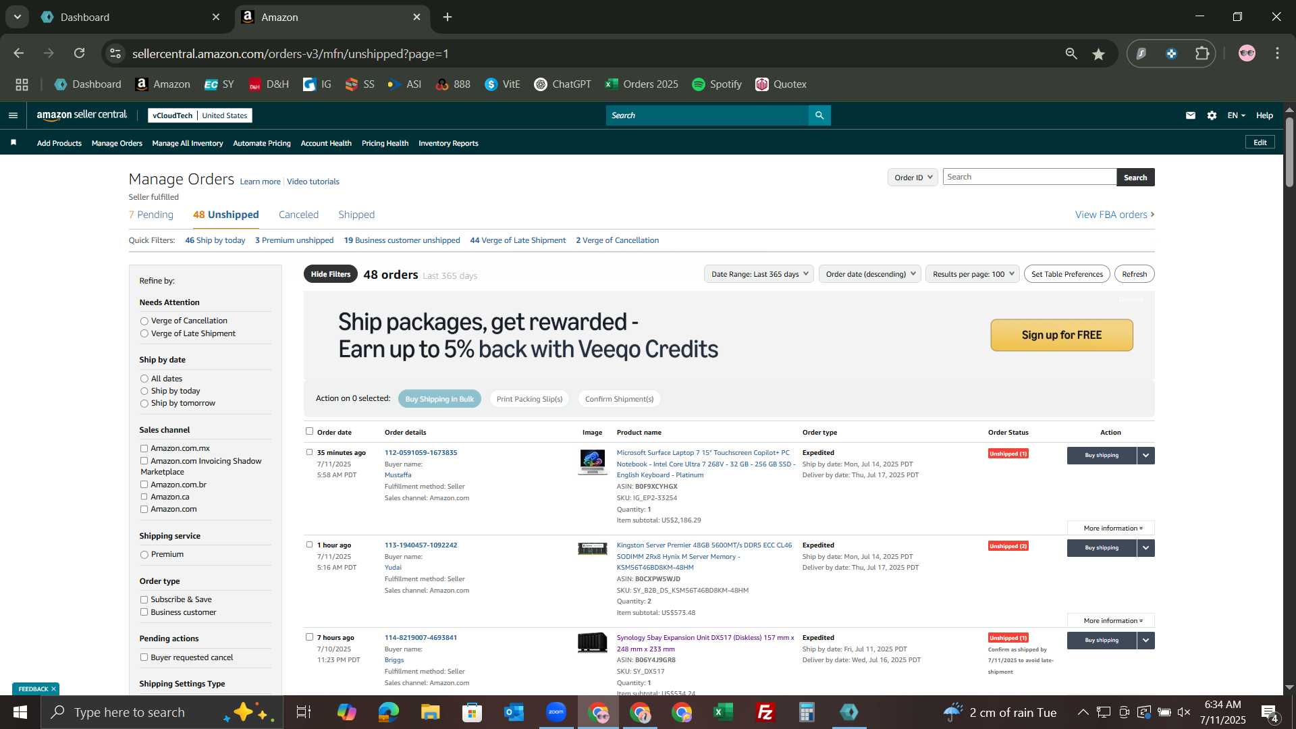Open File Explorer from the taskbar
Image resolution: width=1296 pixels, height=729 pixels.
coord(431,712)
